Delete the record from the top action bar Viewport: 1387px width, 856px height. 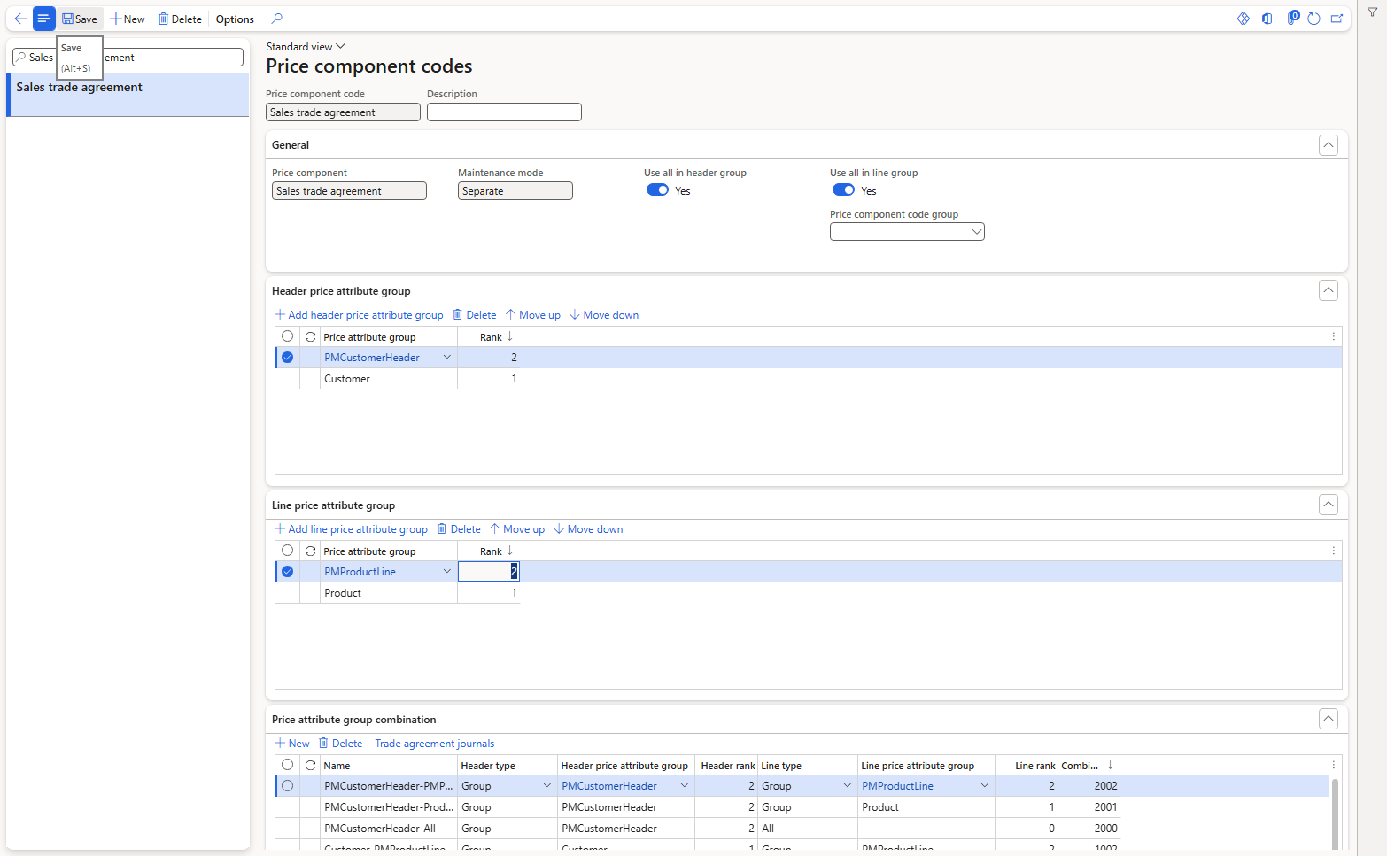coord(180,19)
